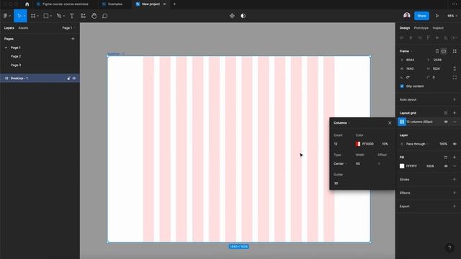Add a new page with plus icon
This screenshot has height=259, width=461.
tap(73, 39)
